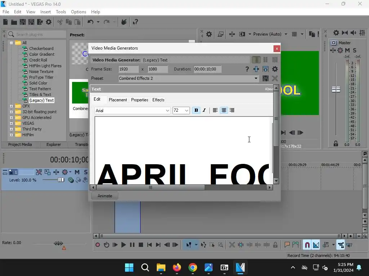
Task: Click the Master volume fader handle
Action: coord(336,89)
